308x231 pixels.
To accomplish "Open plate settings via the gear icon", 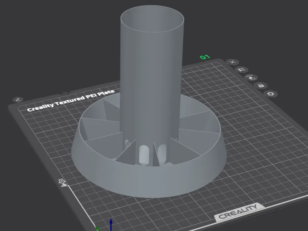I will point(271,94).
